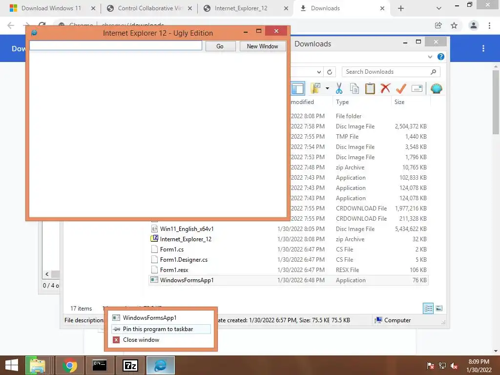This screenshot has height=375, width=500.
Task: Select the WindowsFormsApp1 application file
Action: (289, 280)
